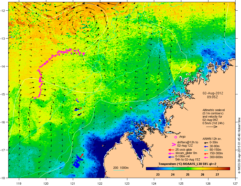Screen dimensions: 241x186
Task: Click the (0.1m contours) legend line
Action: pos(213,114)
